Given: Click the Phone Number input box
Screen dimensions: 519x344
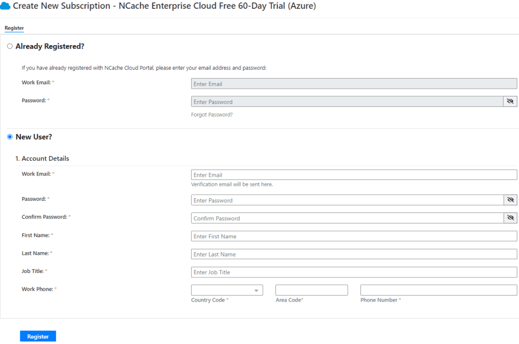Looking at the screenshot, I should pyautogui.click(x=439, y=290).
